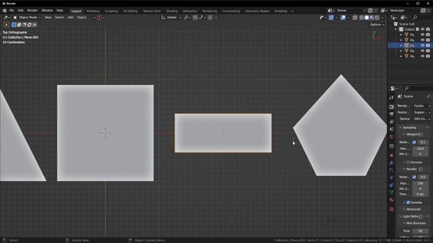433x243 pixels.
Task: Switch to rendered viewport shading
Action: pos(377,18)
